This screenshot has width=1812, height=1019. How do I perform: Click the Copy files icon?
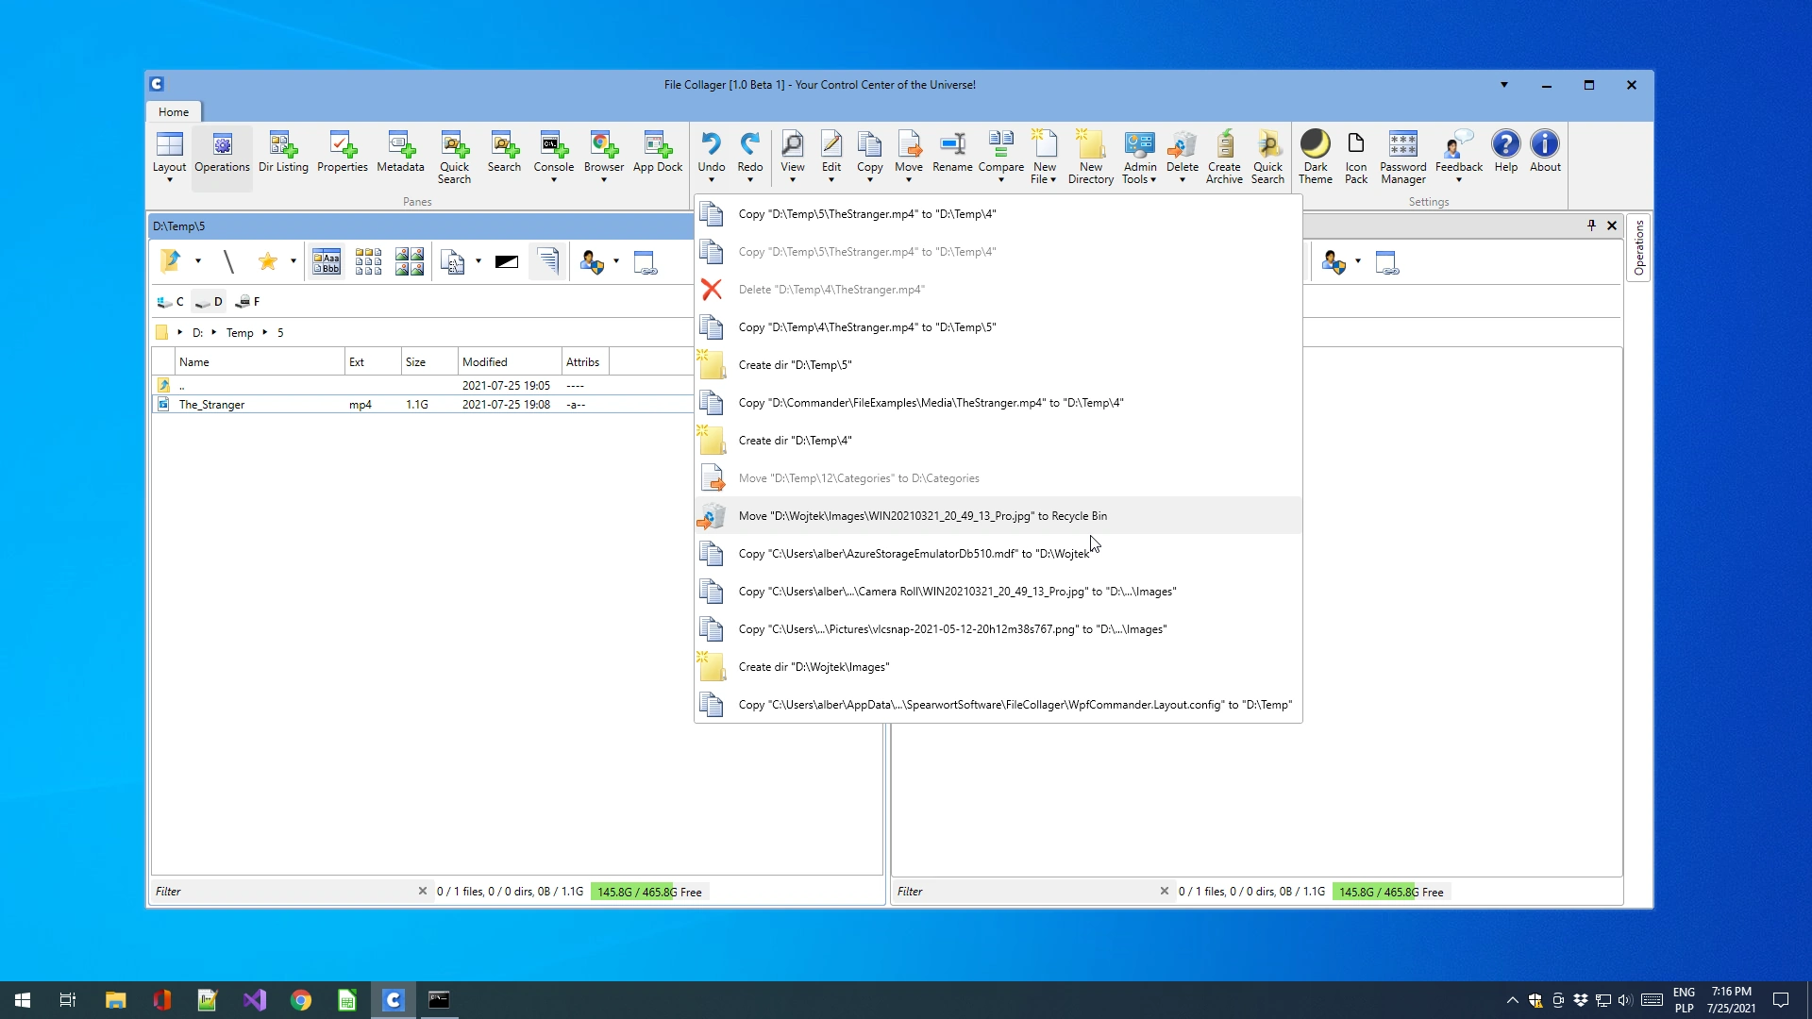(869, 143)
